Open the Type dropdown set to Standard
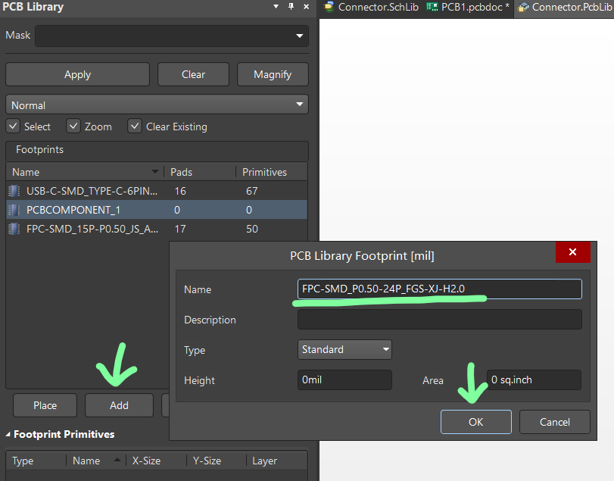614x481 pixels. pos(385,350)
